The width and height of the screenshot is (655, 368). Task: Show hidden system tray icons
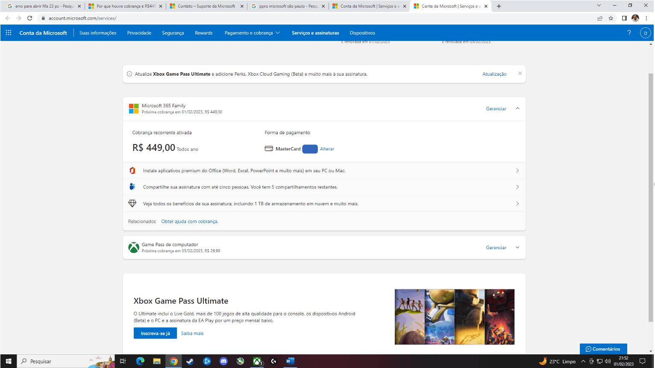(583, 361)
